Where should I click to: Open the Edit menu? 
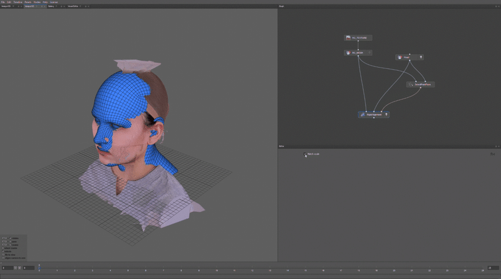(x=9, y=2)
